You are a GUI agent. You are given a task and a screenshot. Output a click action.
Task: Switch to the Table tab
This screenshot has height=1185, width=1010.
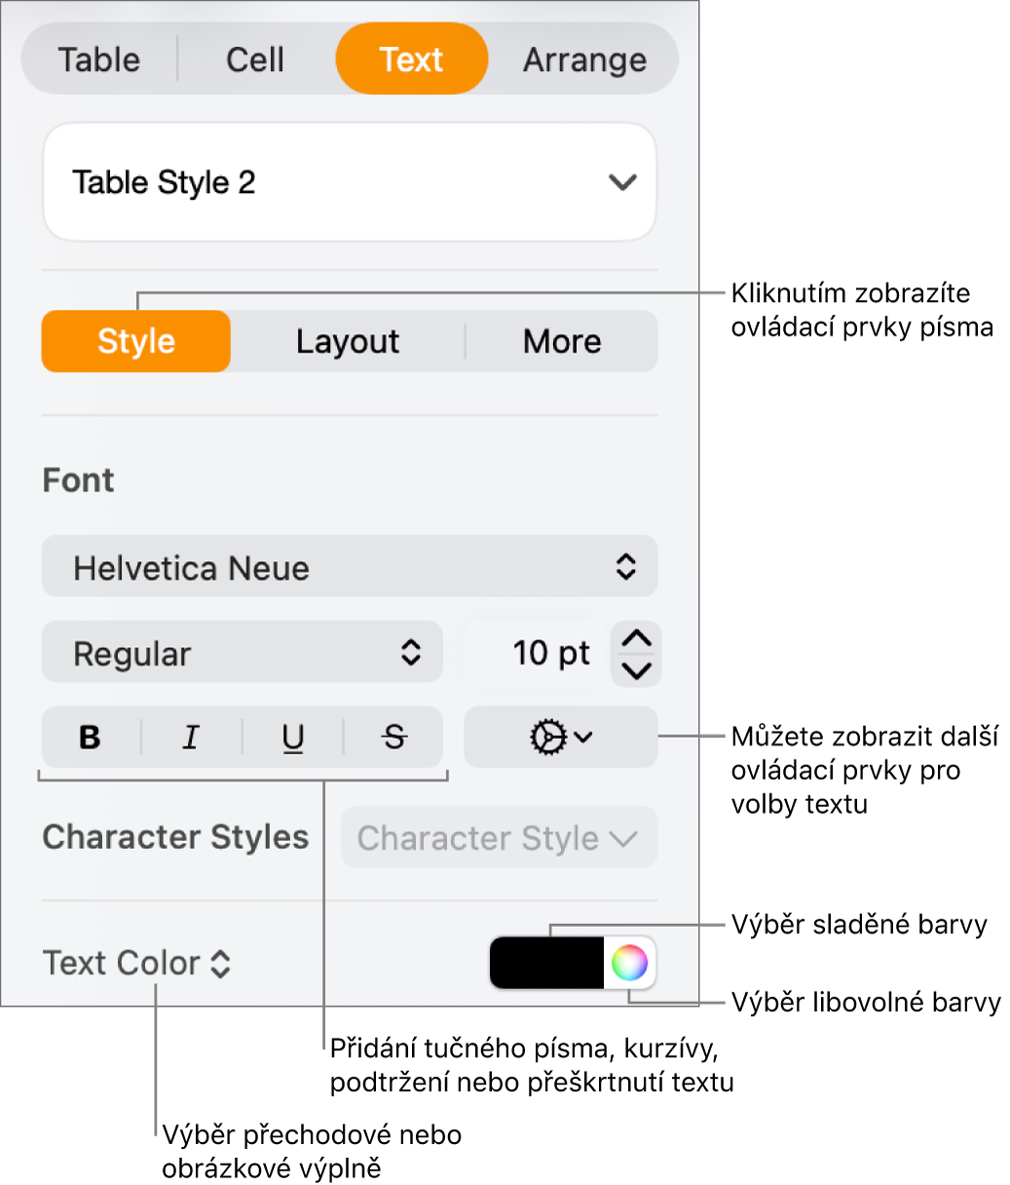tap(98, 59)
